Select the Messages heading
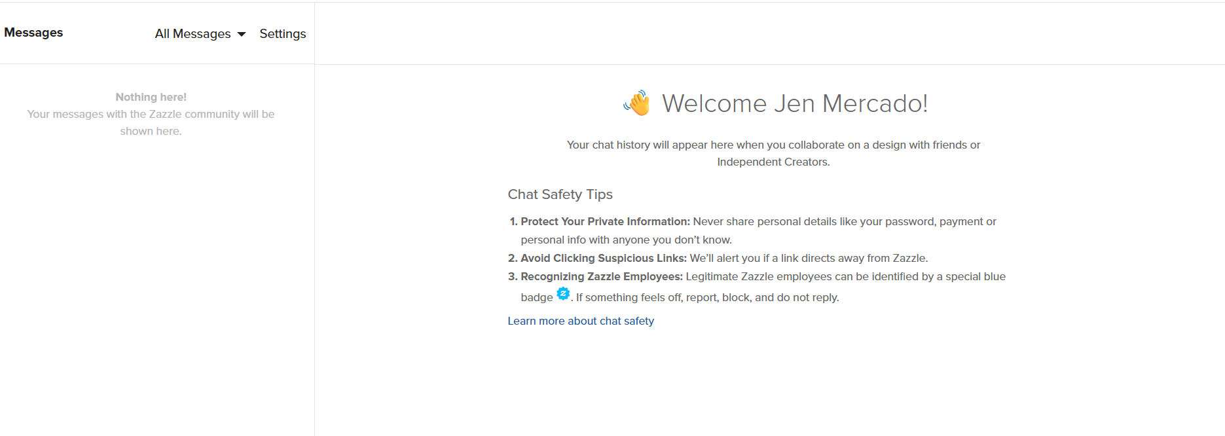The image size is (1225, 436). [x=33, y=33]
